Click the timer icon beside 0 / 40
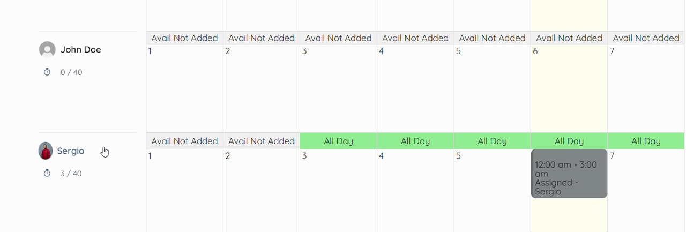686x232 pixels. pyautogui.click(x=47, y=72)
